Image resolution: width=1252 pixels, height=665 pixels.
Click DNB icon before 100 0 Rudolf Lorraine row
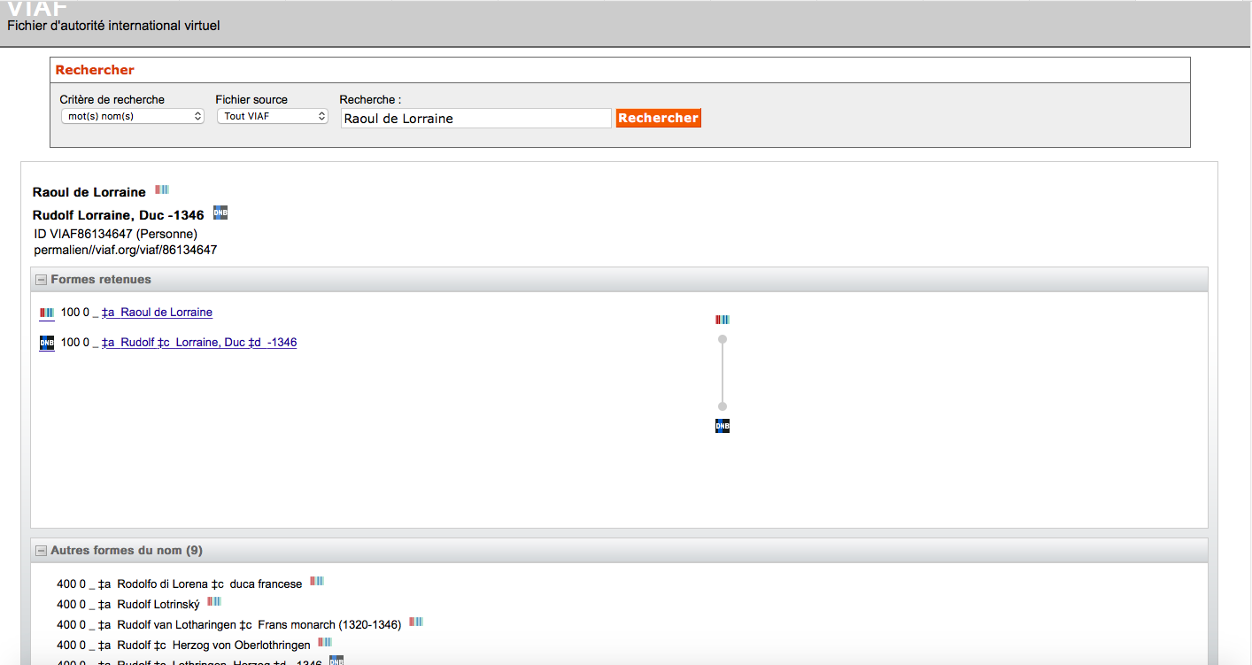click(47, 343)
